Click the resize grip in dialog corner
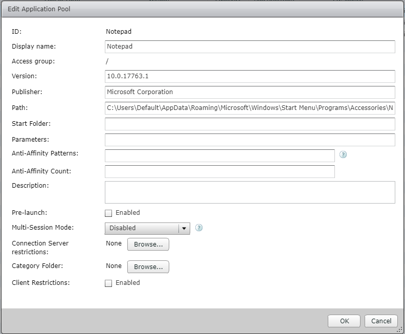The width and height of the screenshot is (405, 334). click(x=400, y=329)
